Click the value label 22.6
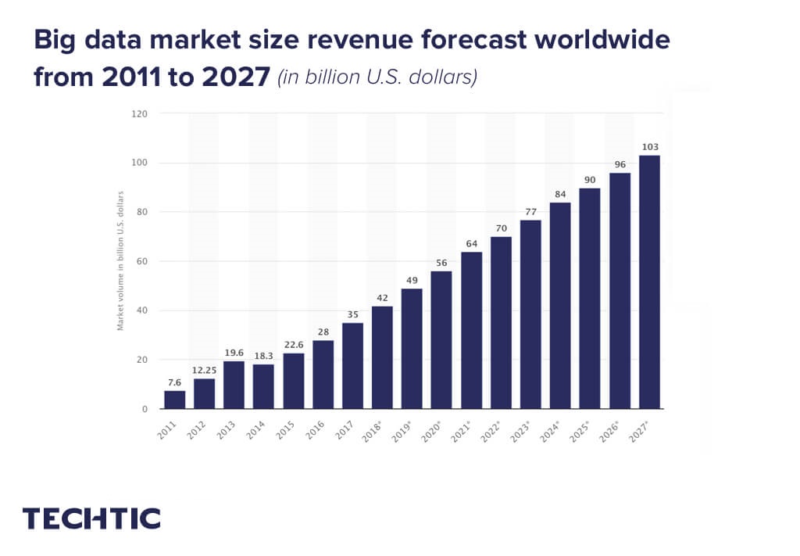800x556 pixels. click(294, 345)
